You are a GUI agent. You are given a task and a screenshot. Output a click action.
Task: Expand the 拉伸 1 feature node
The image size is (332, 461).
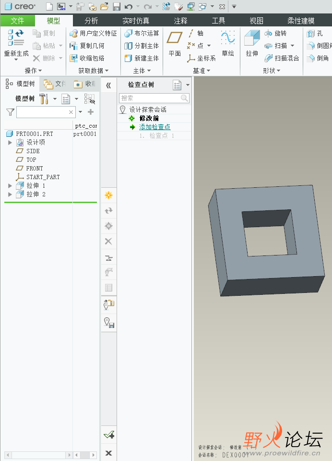pyautogui.click(x=10, y=186)
